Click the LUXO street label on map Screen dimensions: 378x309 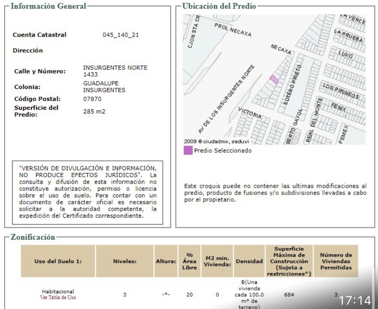click(345, 54)
